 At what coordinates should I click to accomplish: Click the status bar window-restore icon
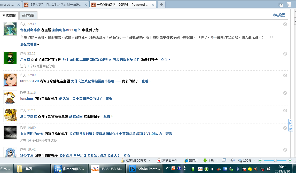pos(224,160)
